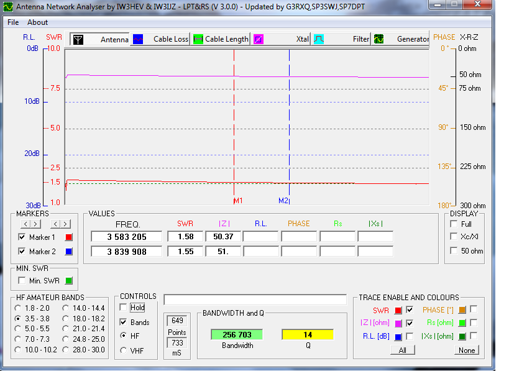Move Marker 1 left with arrow

pos(25,224)
